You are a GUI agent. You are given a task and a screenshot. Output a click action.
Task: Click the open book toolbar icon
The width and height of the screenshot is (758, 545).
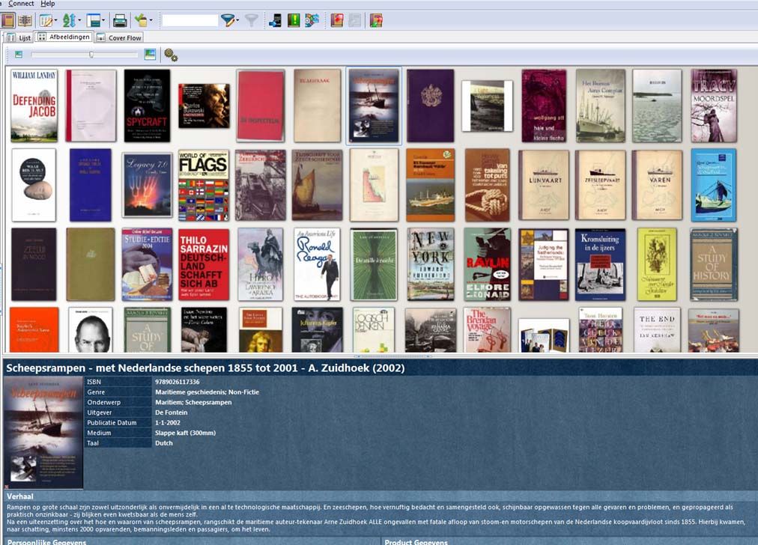click(25, 20)
